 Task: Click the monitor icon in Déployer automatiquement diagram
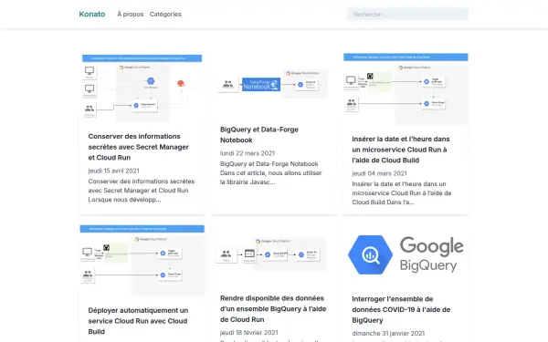tap(87, 252)
